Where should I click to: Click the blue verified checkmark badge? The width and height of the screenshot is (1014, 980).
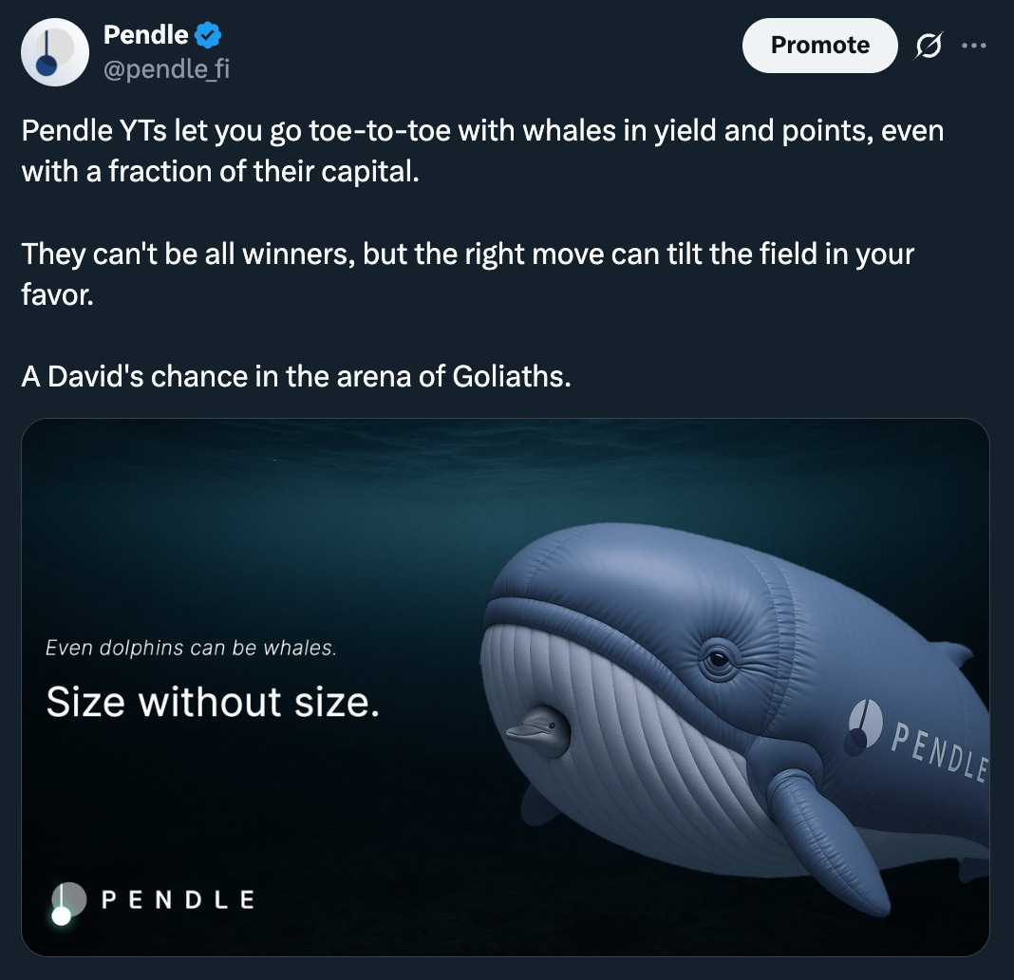[x=208, y=35]
